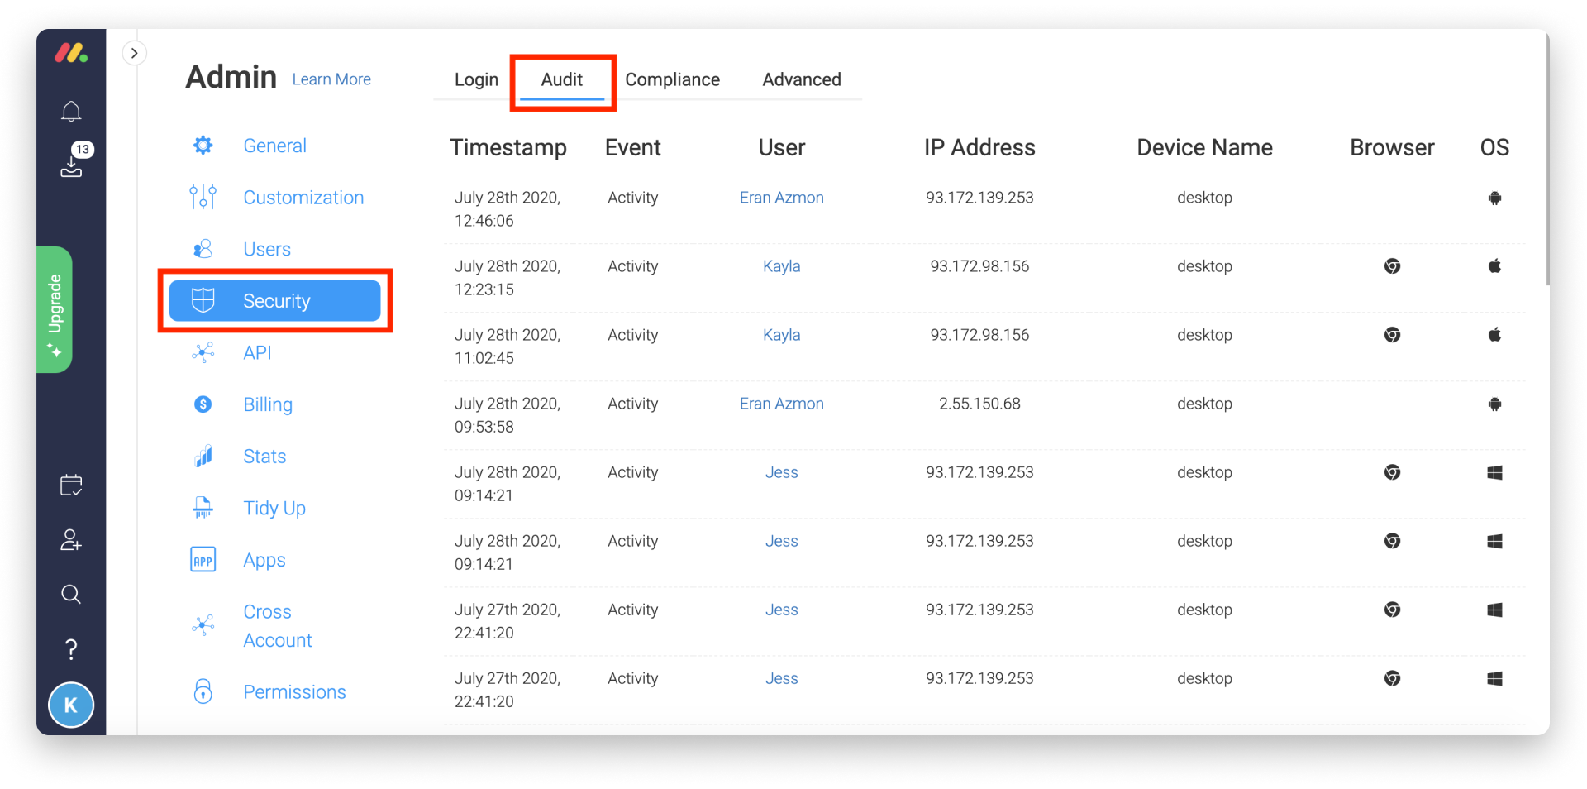Open the K profile avatar
Image resolution: width=1587 pixels, height=789 pixels.
click(71, 705)
